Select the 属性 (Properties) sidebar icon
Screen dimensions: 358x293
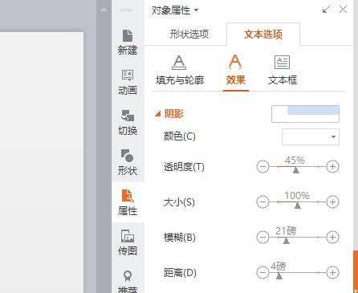[128, 202]
